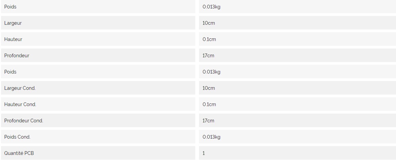Select the 0.013kg value for Poids Cond.

pyautogui.click(x=212, y=137)
